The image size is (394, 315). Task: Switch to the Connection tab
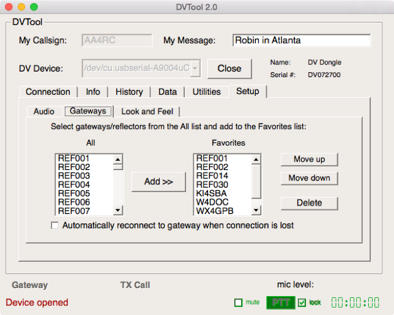coord(48,92)
